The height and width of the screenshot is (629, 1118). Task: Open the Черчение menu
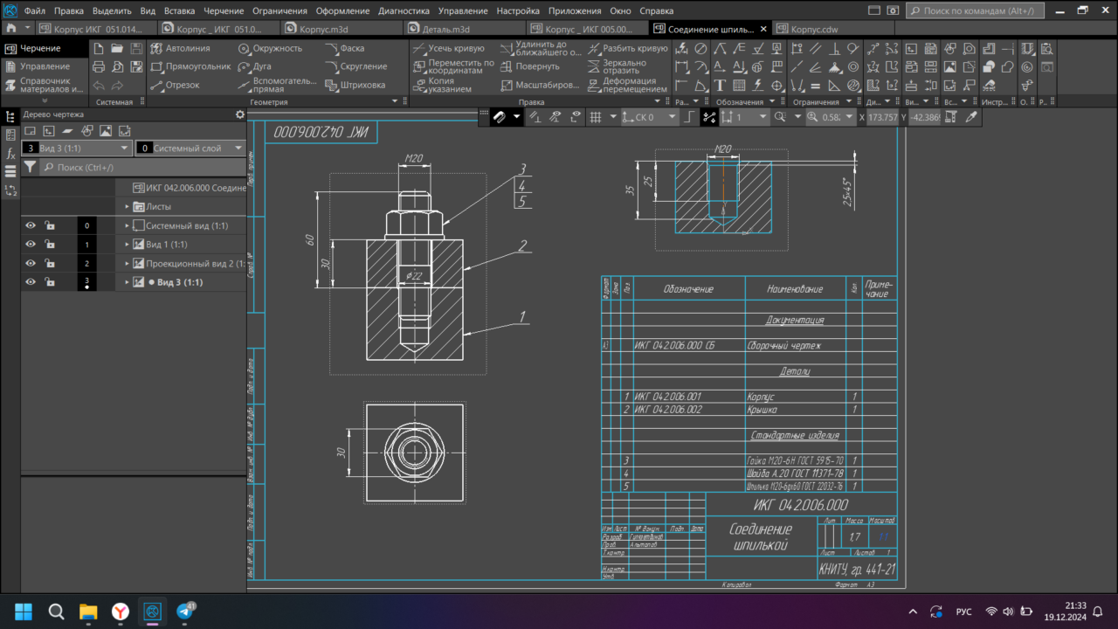pyautogui.click(x=224, y=11)
